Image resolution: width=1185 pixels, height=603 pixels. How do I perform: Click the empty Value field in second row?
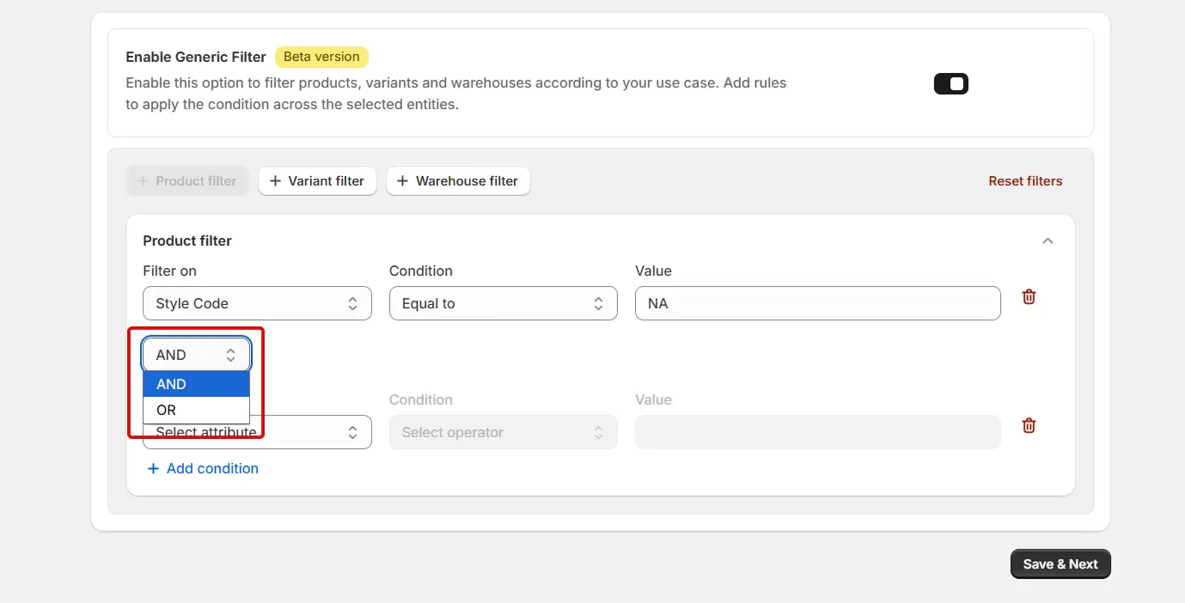pyautogui.click(x=818, y=432)
